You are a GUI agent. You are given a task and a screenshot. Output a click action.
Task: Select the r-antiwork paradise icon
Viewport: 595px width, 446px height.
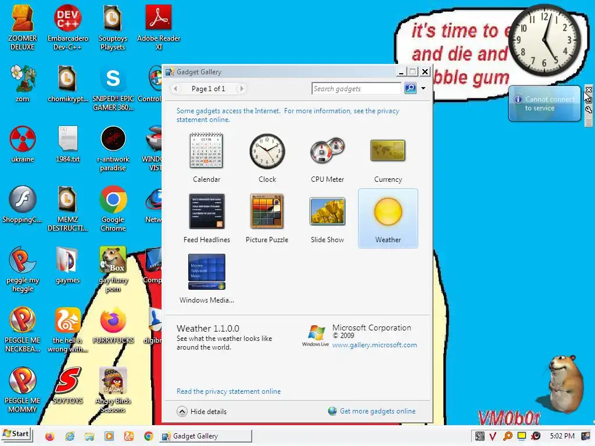click(113, 148)
